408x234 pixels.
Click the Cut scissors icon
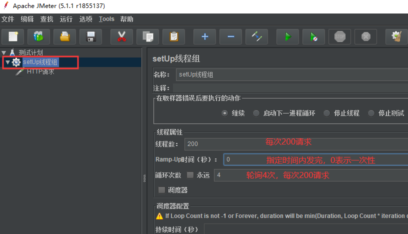121,36
